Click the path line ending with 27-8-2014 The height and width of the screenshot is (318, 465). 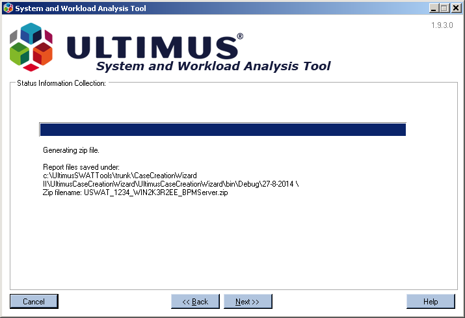point(171,184)
